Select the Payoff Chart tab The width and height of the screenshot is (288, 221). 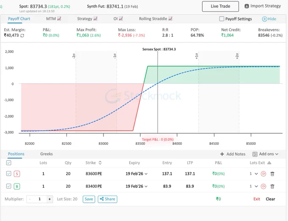[x=19, y=19]
